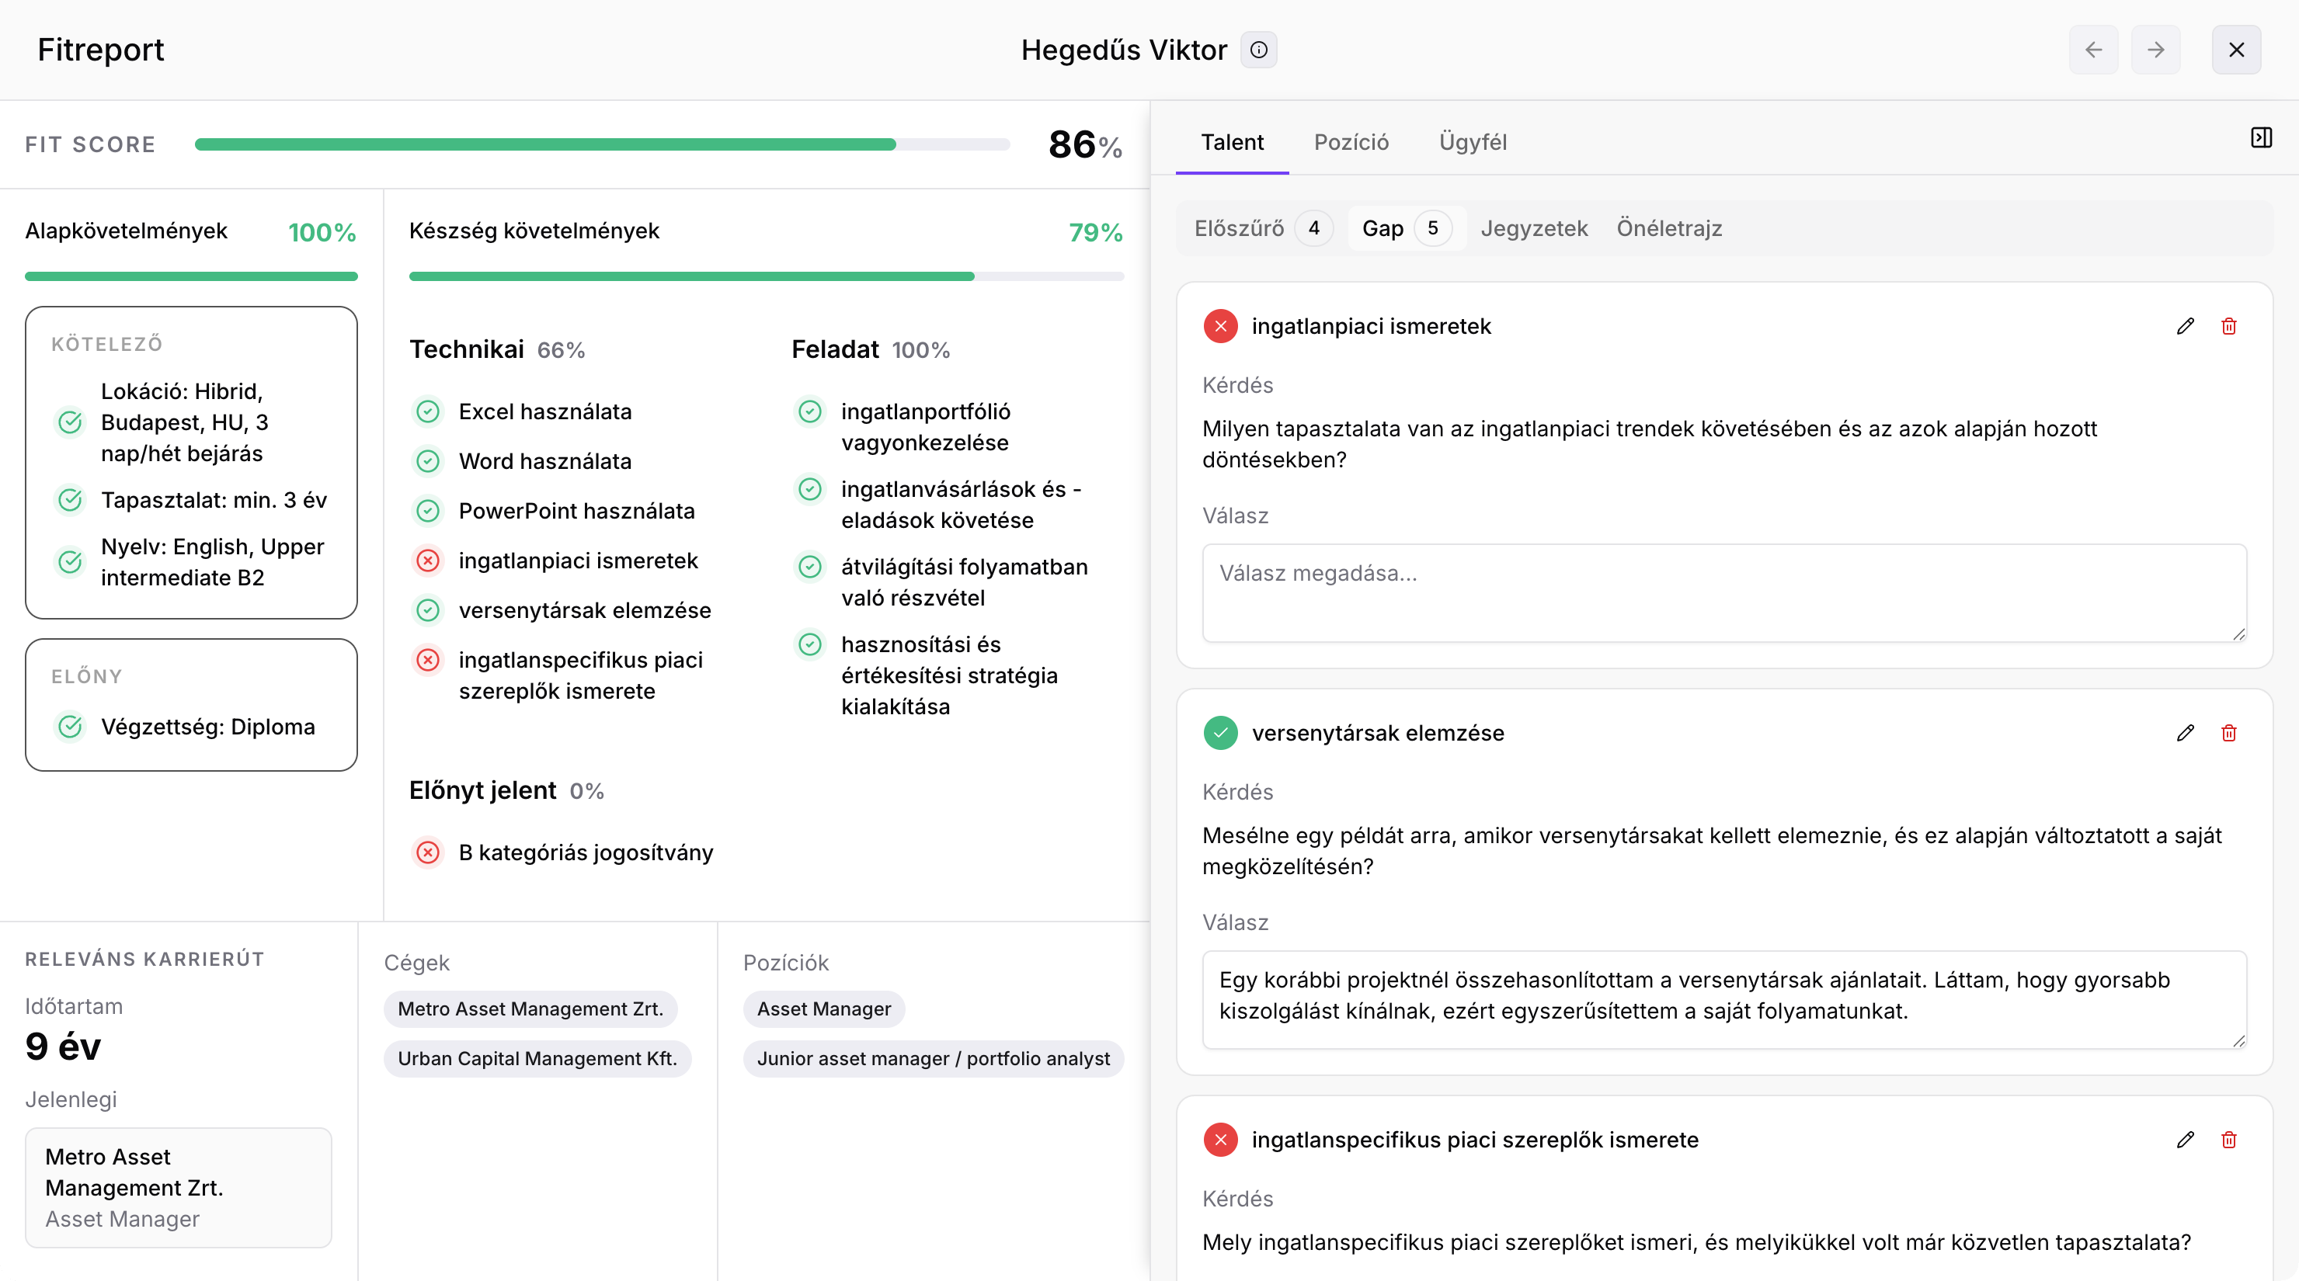Viewport: 2299px width, 1281px height.
Task: Click red X beside B kategóriás jogosítvány
Action: click(x=429, y=852)
